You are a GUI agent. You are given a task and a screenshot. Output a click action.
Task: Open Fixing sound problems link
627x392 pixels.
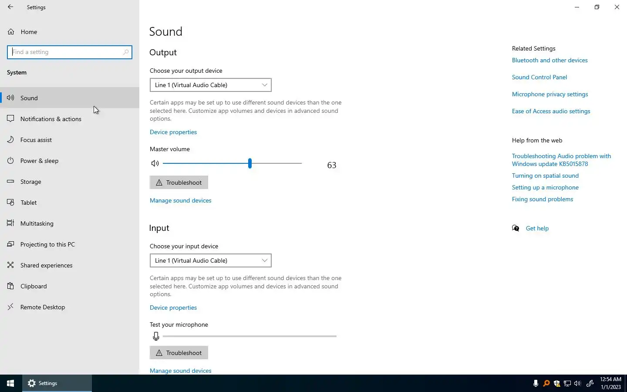coord(543,199)
